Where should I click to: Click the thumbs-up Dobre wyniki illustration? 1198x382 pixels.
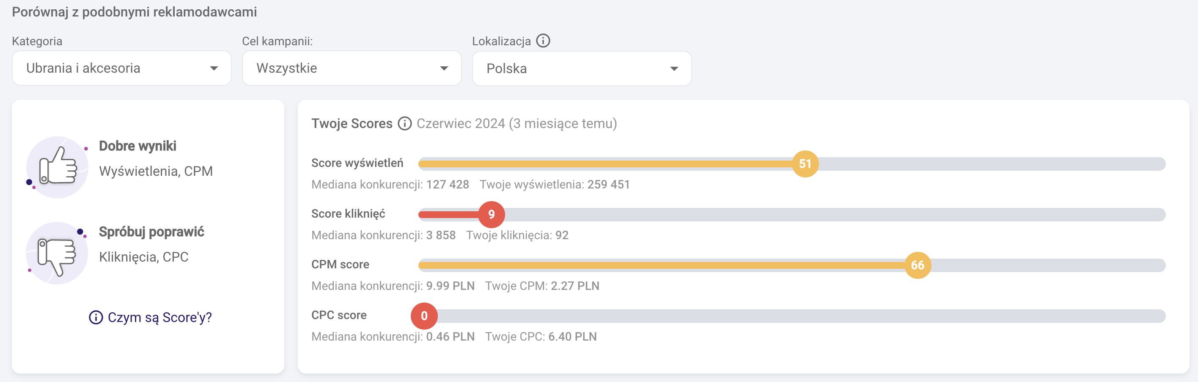(x=57, y=167)
